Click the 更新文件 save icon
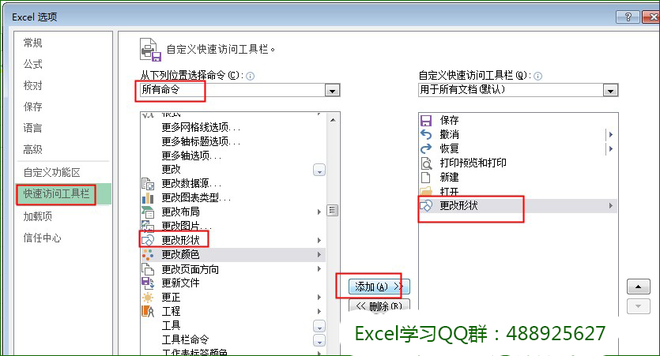This screenshot has width=660, height=356. click(148, 283)
